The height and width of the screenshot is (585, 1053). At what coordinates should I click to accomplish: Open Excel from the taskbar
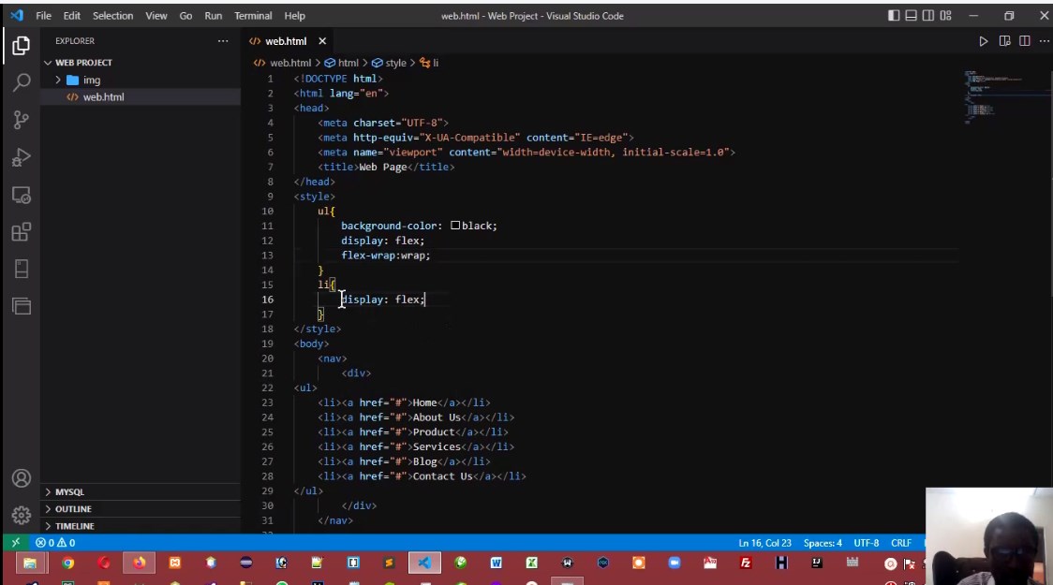(531, 563)
